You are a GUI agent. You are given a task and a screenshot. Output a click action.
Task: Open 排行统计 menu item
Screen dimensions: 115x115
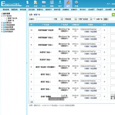83,10
